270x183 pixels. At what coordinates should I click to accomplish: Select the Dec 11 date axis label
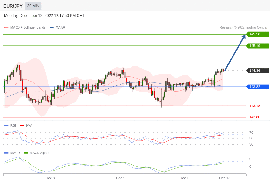(x=185, y=178)
